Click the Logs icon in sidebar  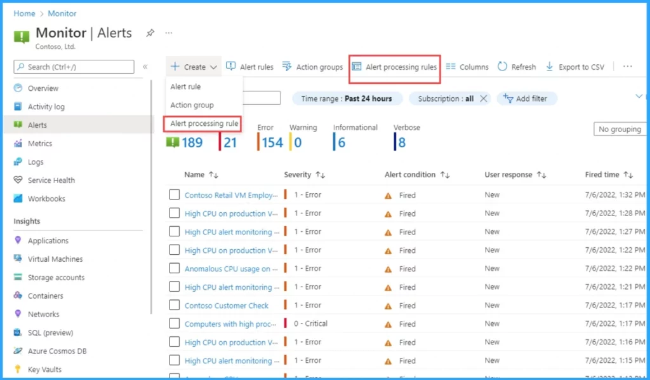click(x=18, y=162)
